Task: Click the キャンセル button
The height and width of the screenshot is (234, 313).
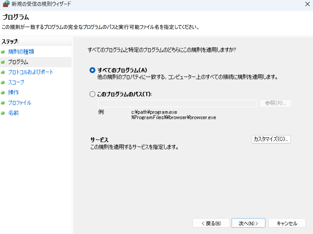Action: [287, 223]
